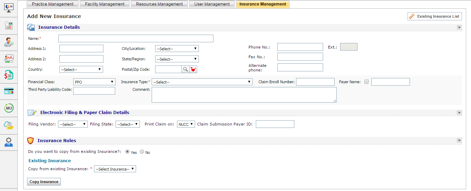Open the Financial Class PPO dropdown
This screenshot has height=191, width=471.
pyautogui.click(x=94, y=82)
